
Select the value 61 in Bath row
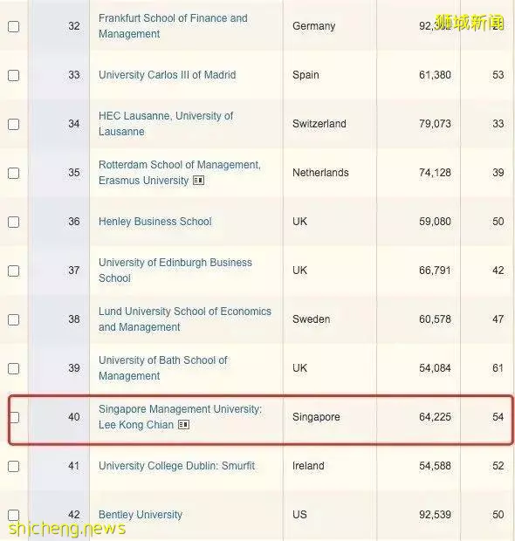click(x=498, y=368)
